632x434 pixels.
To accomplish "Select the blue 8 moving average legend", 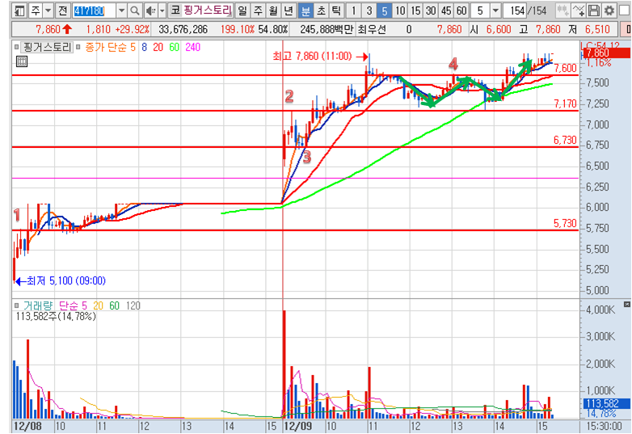I will point(145,47).
